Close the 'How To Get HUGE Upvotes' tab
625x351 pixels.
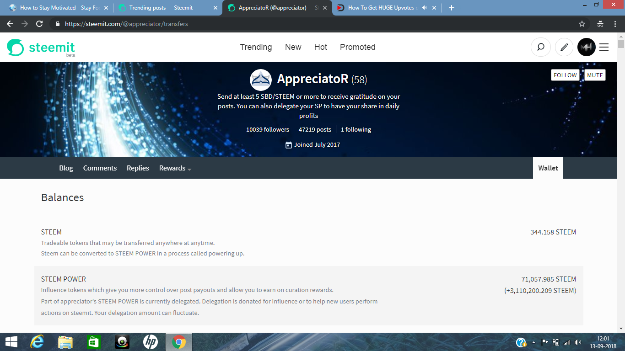[x=434, y=8]
